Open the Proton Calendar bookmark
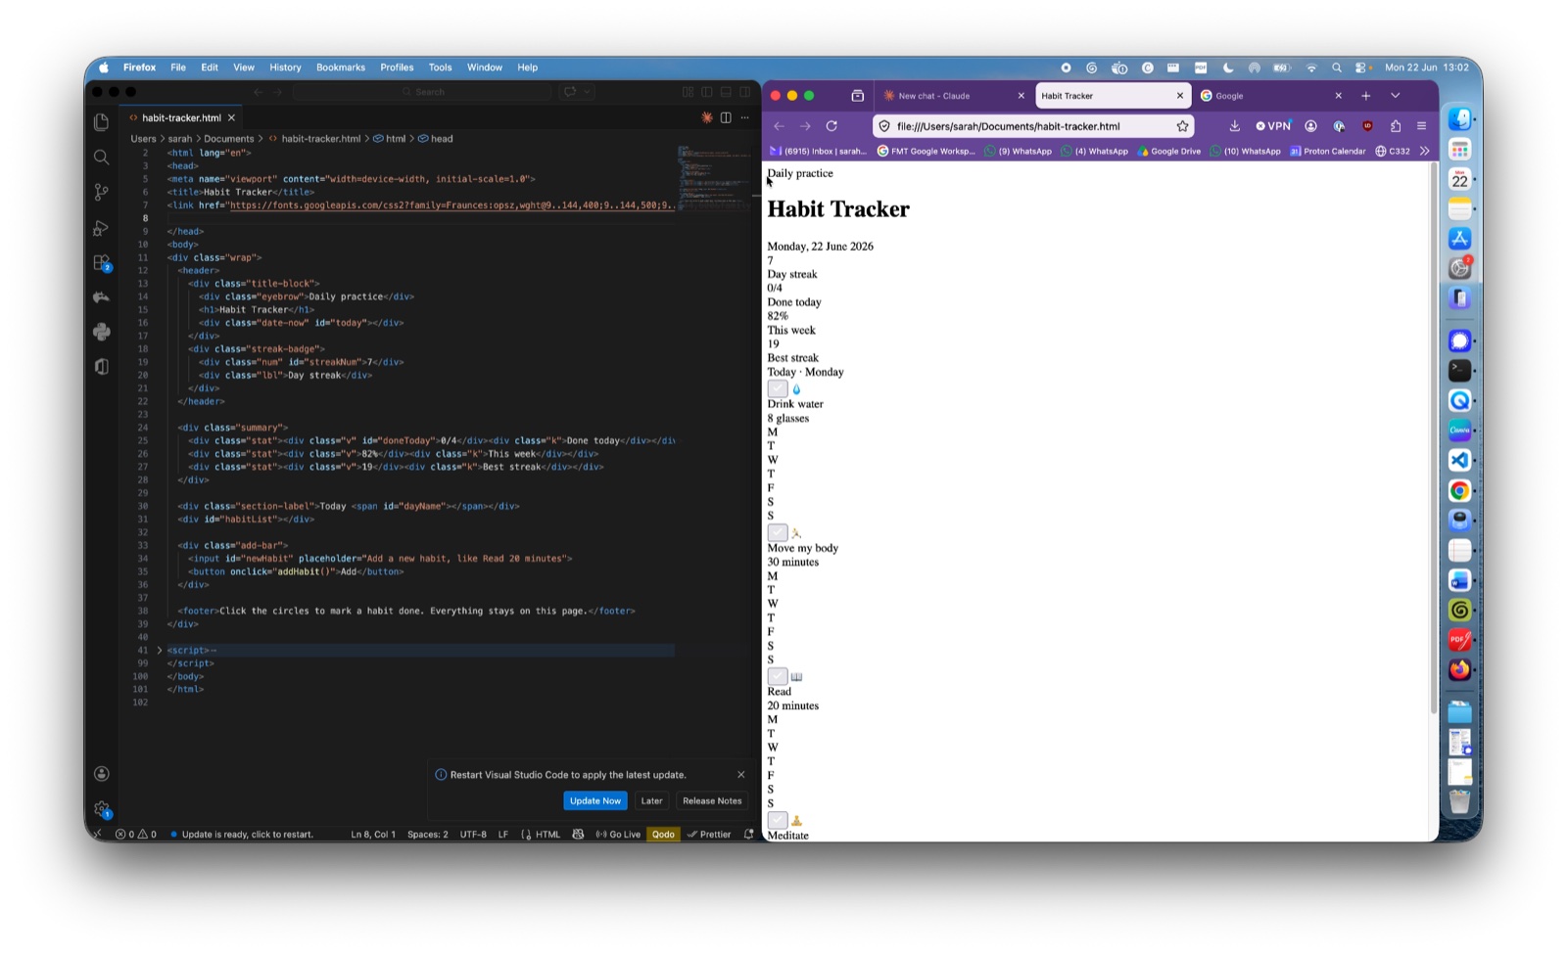 pos(1327,151)
